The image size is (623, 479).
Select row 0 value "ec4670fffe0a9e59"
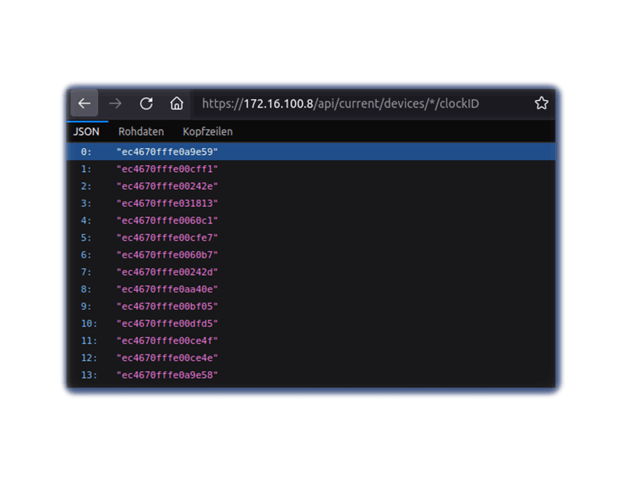(167, 152)
